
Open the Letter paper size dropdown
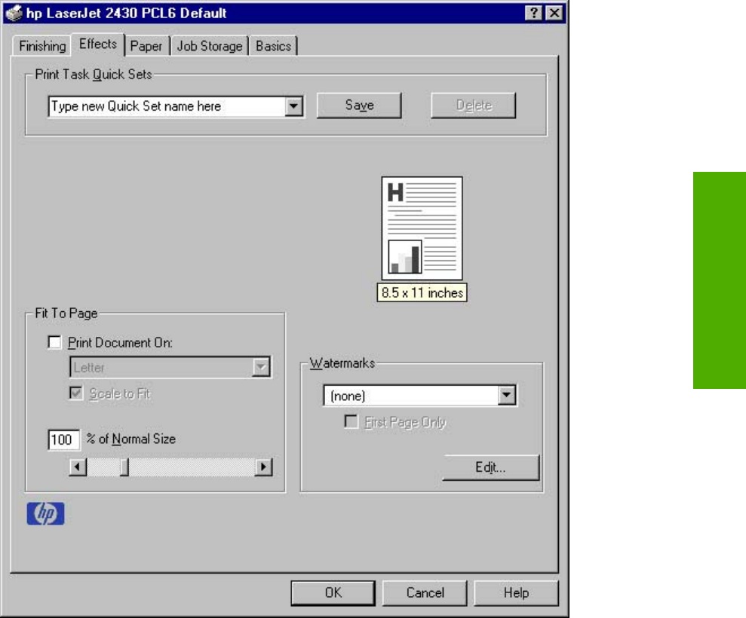pyautogui.click(x=261, y=367)
